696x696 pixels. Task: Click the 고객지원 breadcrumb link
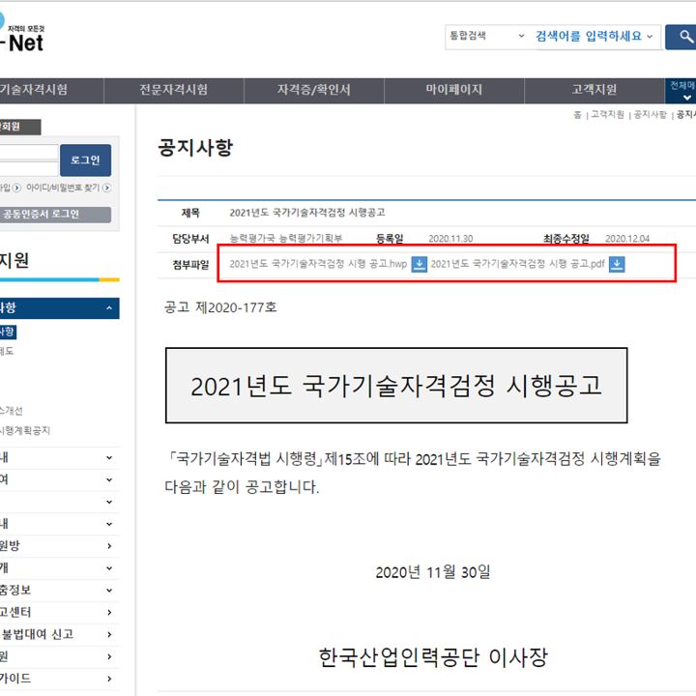coord(607,115)
